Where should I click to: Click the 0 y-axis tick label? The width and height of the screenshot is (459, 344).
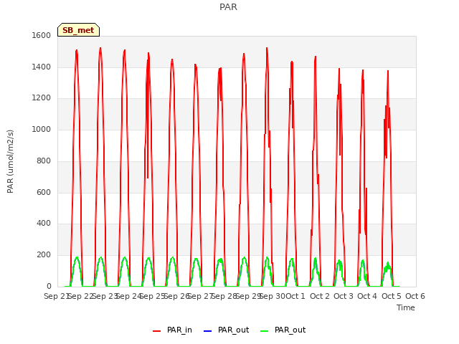(x=49, y=286)
